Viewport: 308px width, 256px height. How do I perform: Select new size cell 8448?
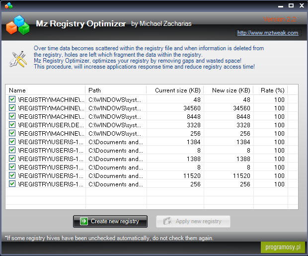[x=243, y=117]
